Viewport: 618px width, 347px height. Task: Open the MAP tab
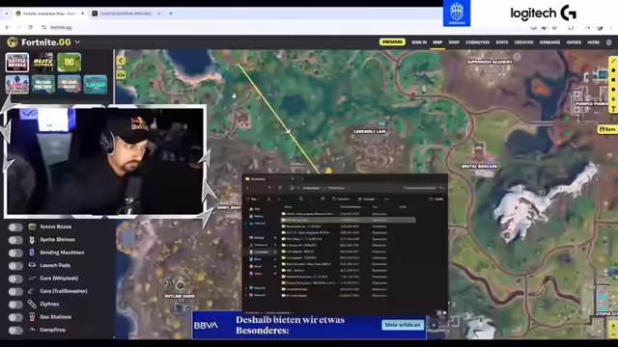point(437,42)
